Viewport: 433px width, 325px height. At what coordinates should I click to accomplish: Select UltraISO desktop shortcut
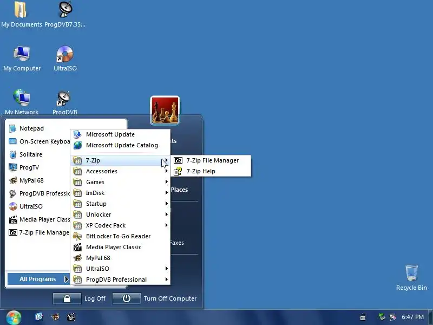click(65, 58)
